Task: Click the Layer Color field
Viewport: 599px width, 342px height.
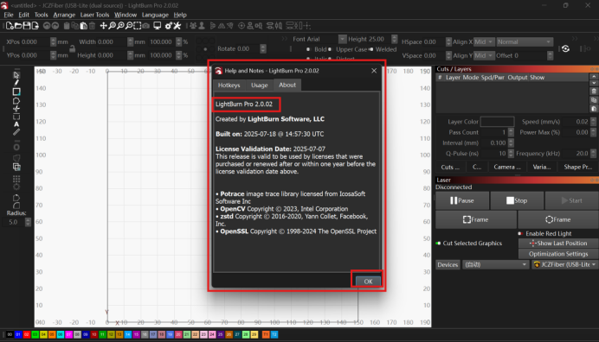Action: click(x=497, y=122)
